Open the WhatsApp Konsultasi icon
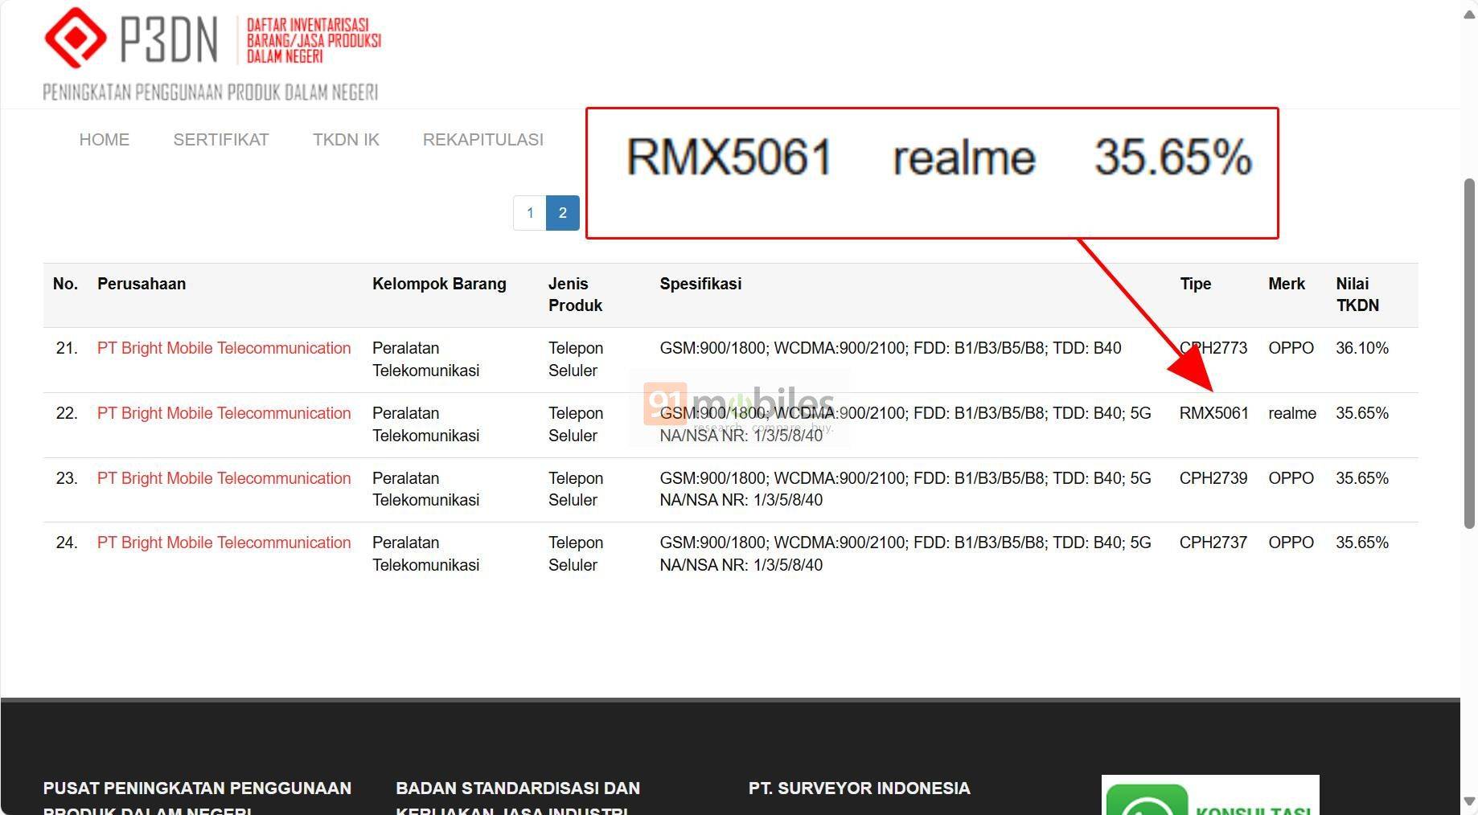 click(x=1147, y=799)
